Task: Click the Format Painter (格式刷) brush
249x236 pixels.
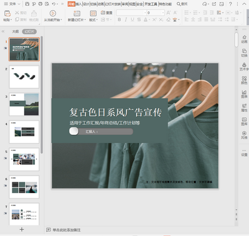Action: (34, 16)
